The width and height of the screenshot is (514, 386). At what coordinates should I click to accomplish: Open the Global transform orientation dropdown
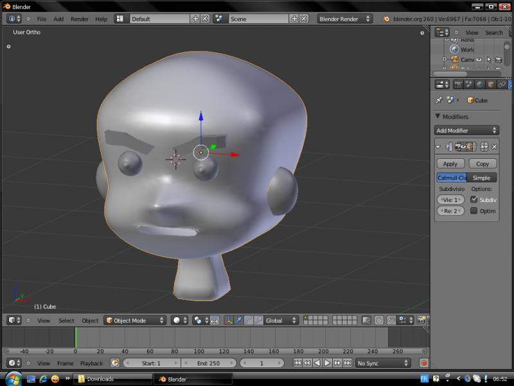[x=281, y=320]
